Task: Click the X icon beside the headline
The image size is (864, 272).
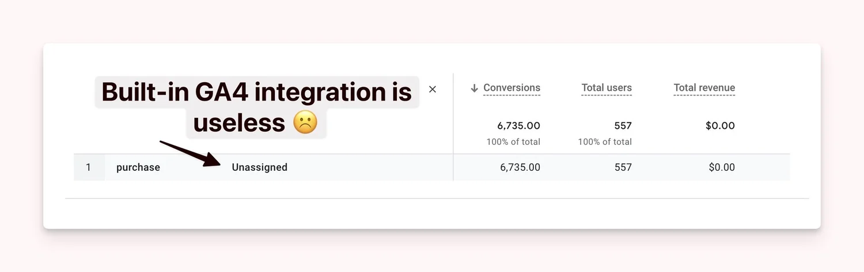Action: (433, 89)
